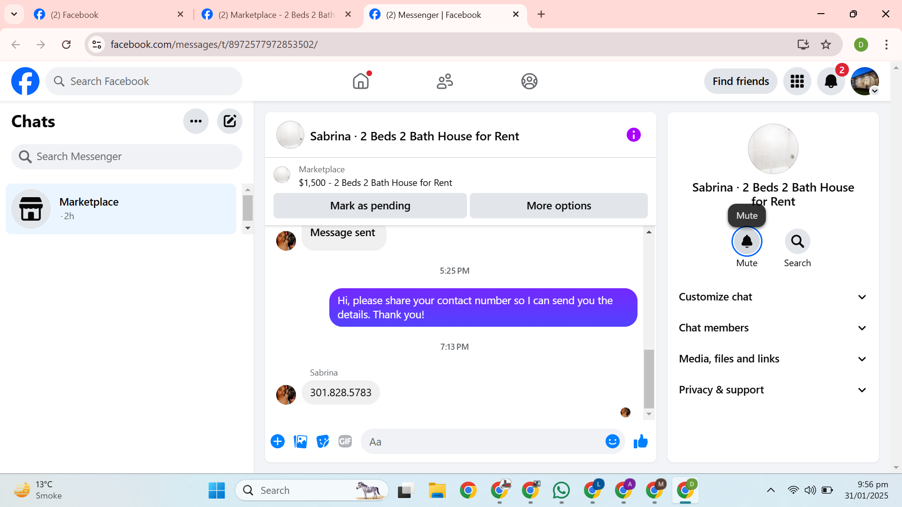Show hidden system tray icons
This screenshot has width=902, height=507.
tap(771, 491)
